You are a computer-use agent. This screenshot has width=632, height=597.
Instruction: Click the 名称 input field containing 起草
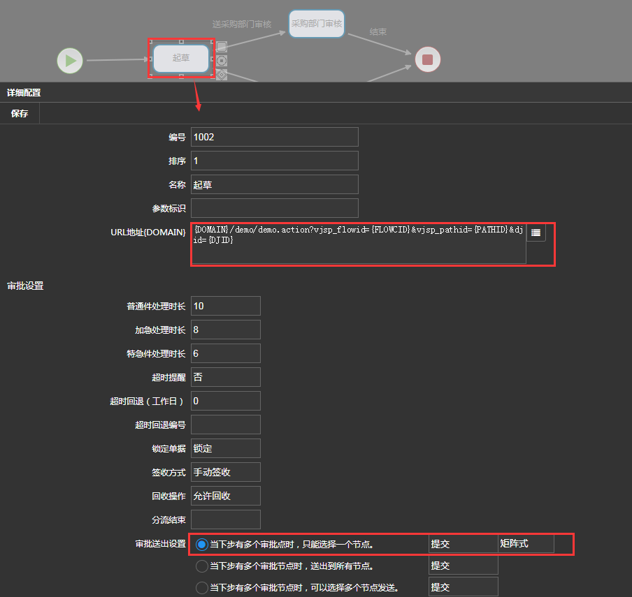[274, 184]
